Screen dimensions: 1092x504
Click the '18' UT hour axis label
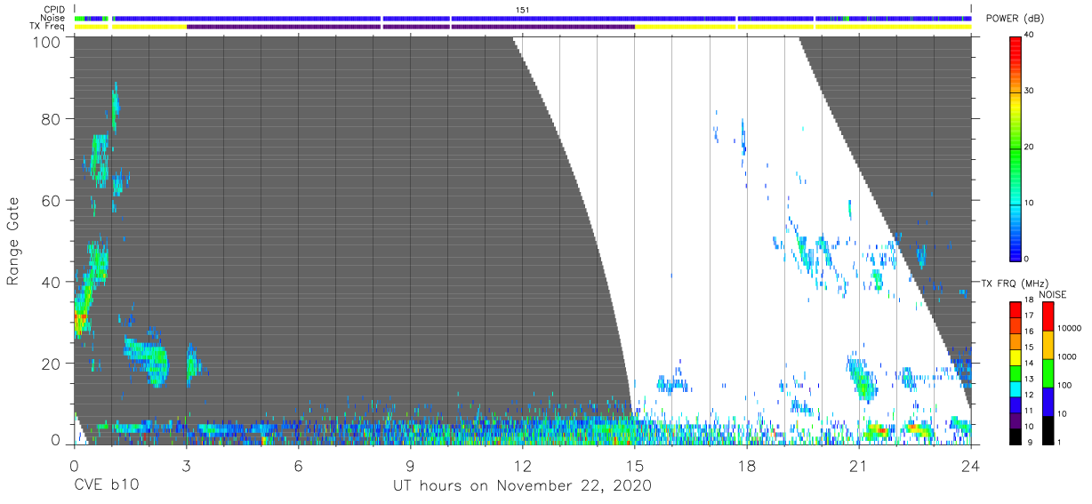tap(747, 465)
